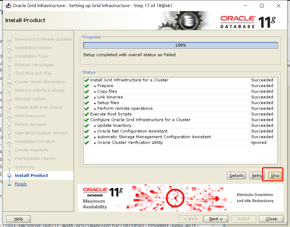The height and width of the screenshot is (227, 290).
Task: Click green check beside Install Grid Infrastructure
Action: [x=86, y=80]
